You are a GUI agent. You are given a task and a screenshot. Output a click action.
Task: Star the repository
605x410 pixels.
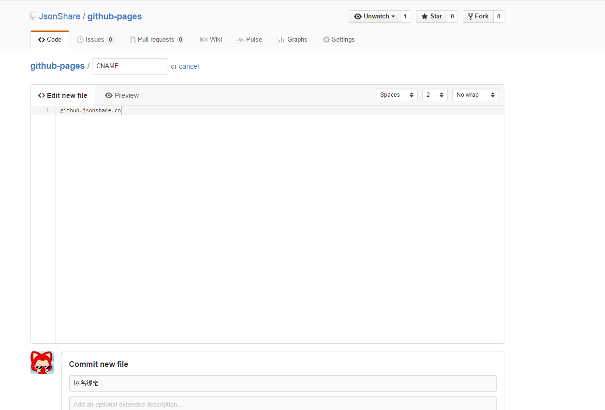(431, 16)
